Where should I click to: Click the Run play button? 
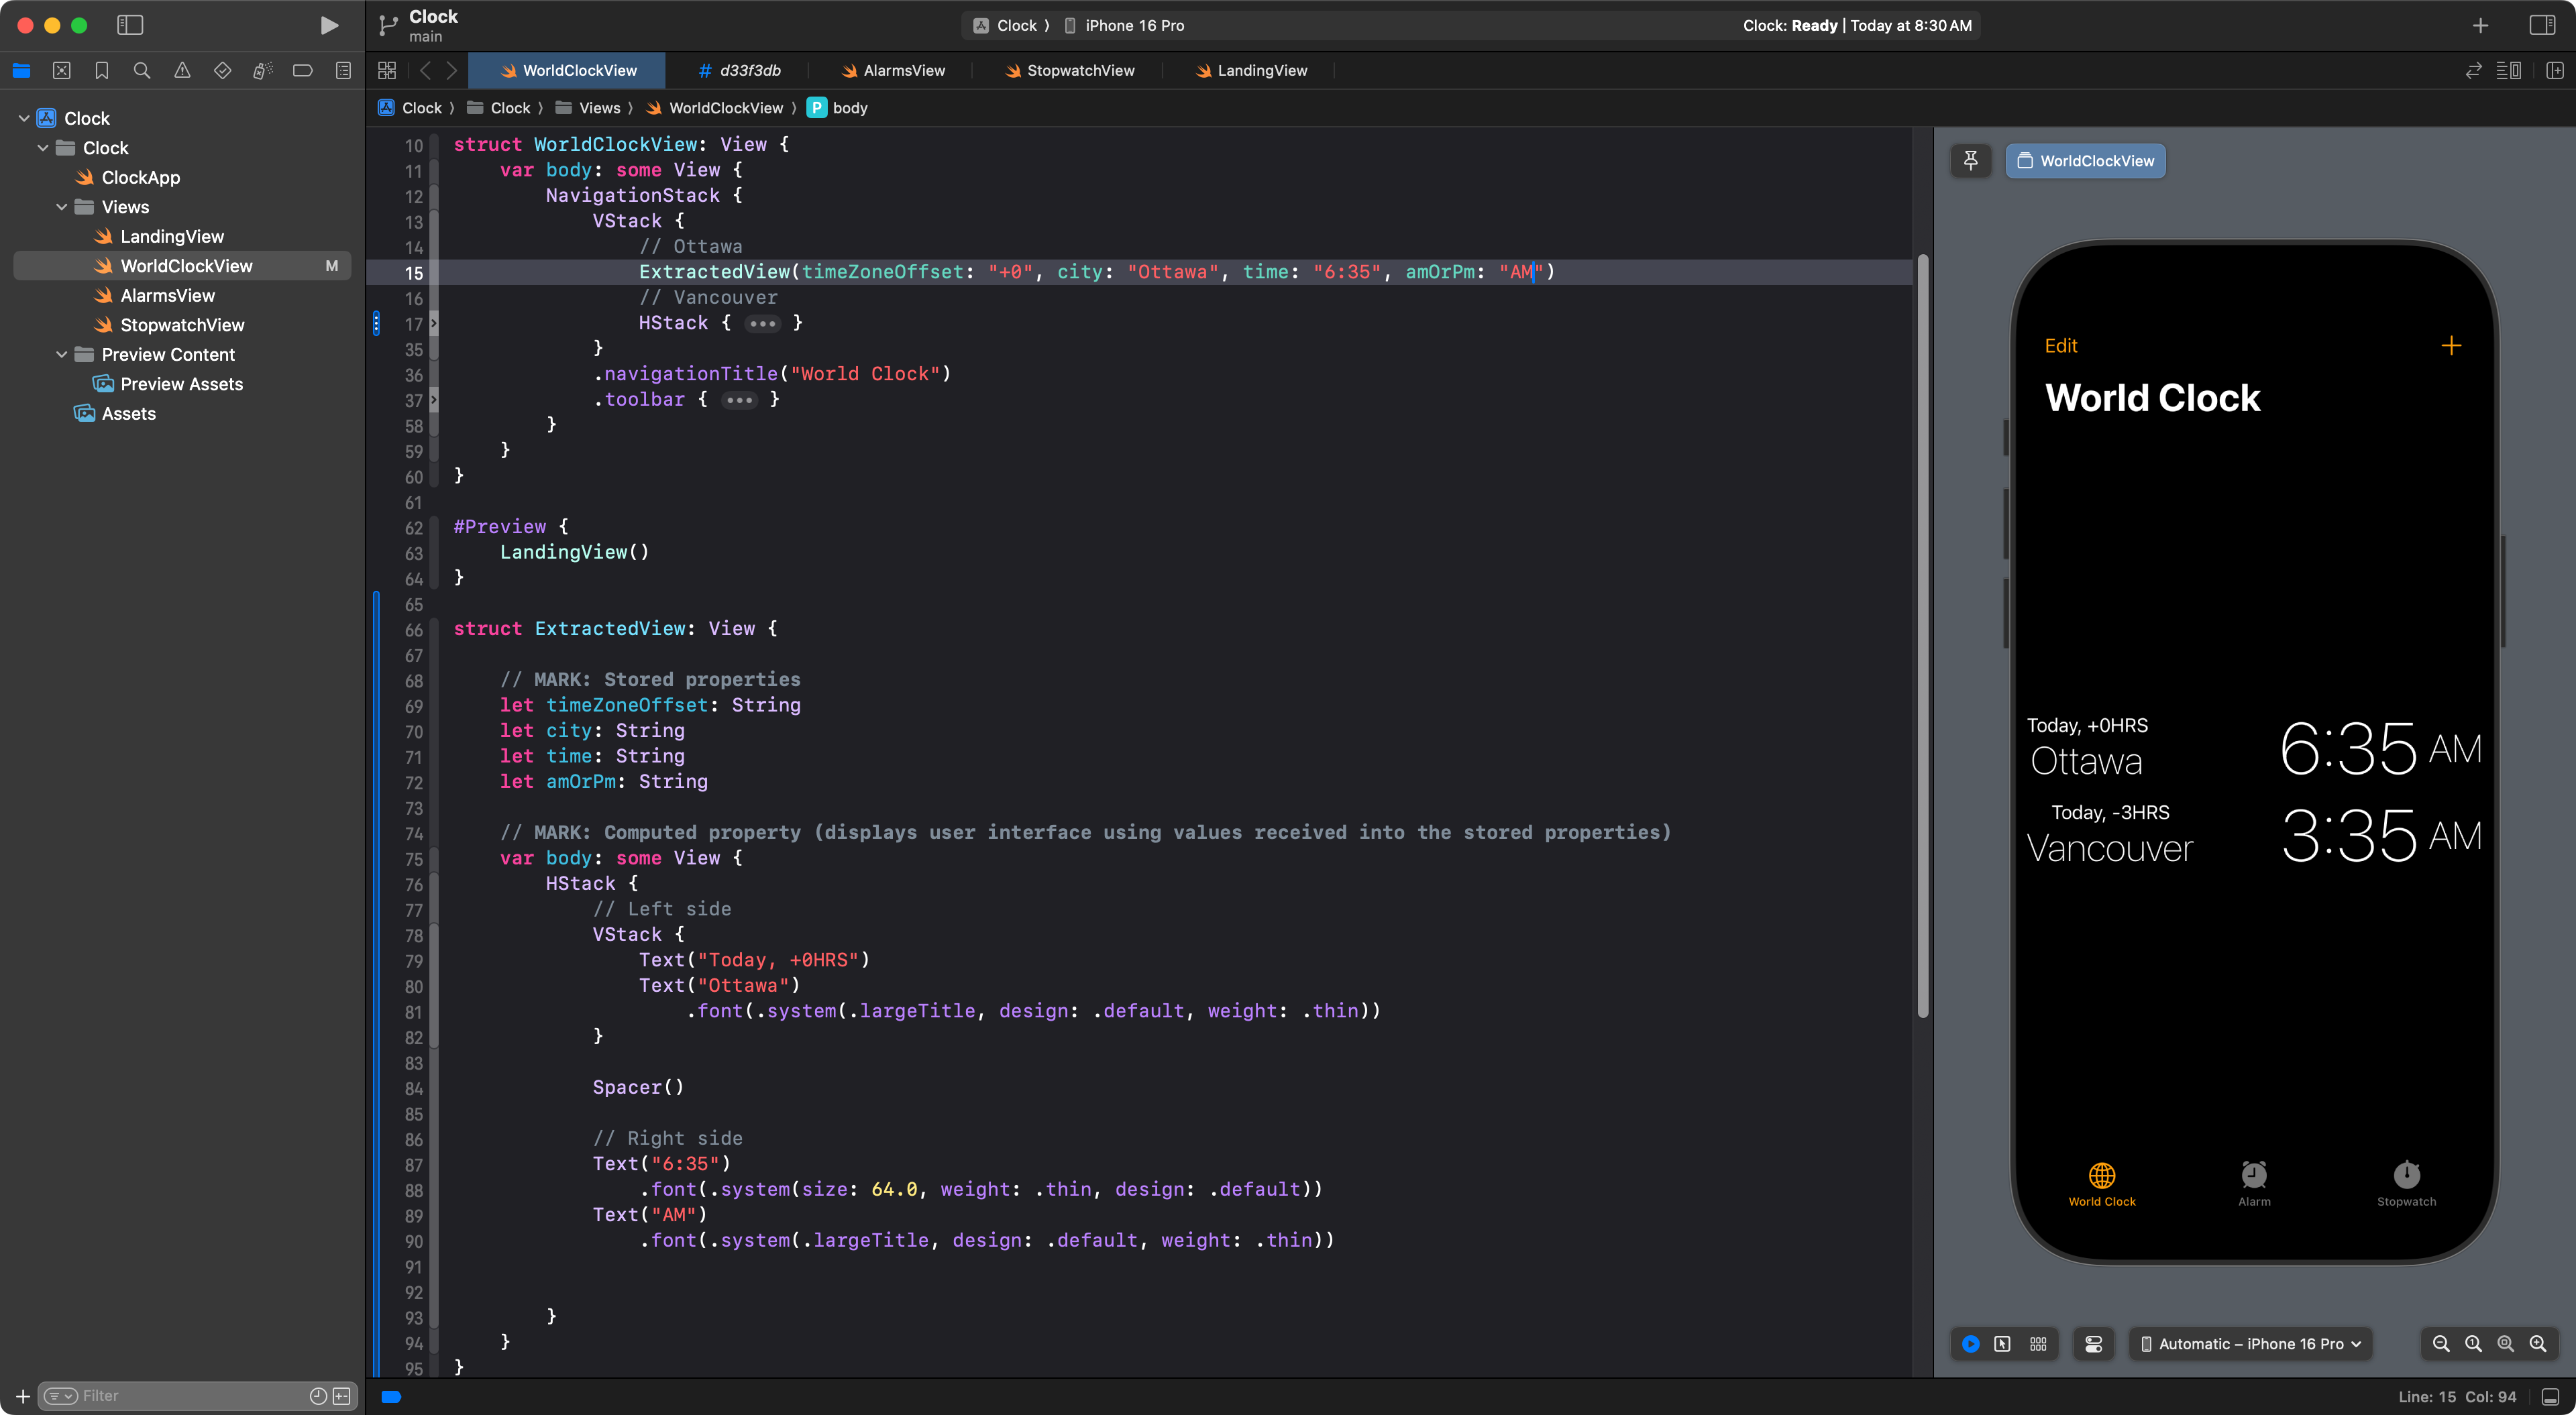pyautogui.click(x=328, y=25)
